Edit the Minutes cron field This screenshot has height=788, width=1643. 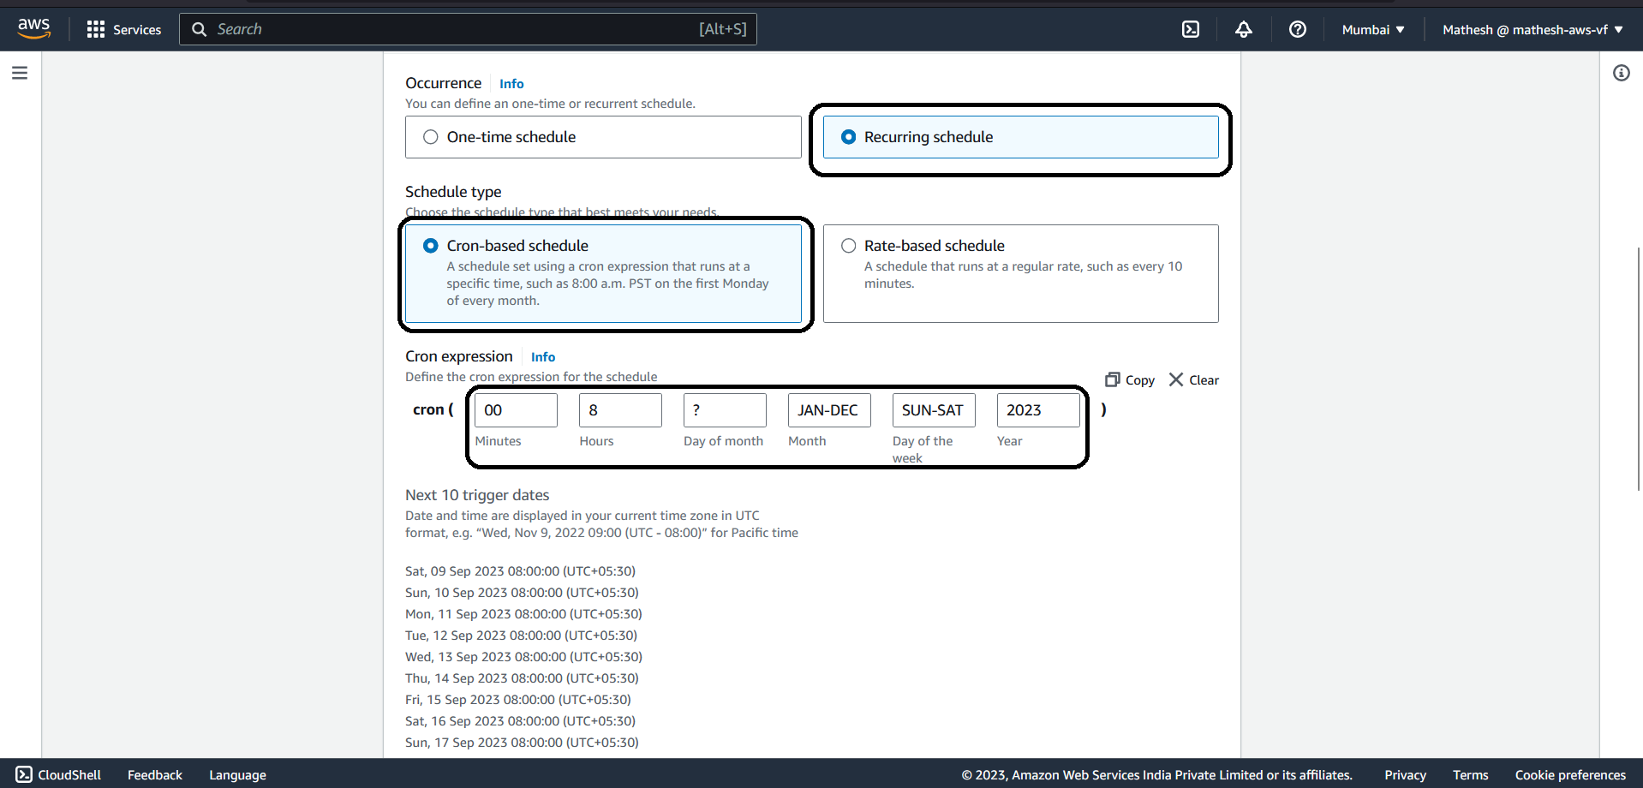516,410
